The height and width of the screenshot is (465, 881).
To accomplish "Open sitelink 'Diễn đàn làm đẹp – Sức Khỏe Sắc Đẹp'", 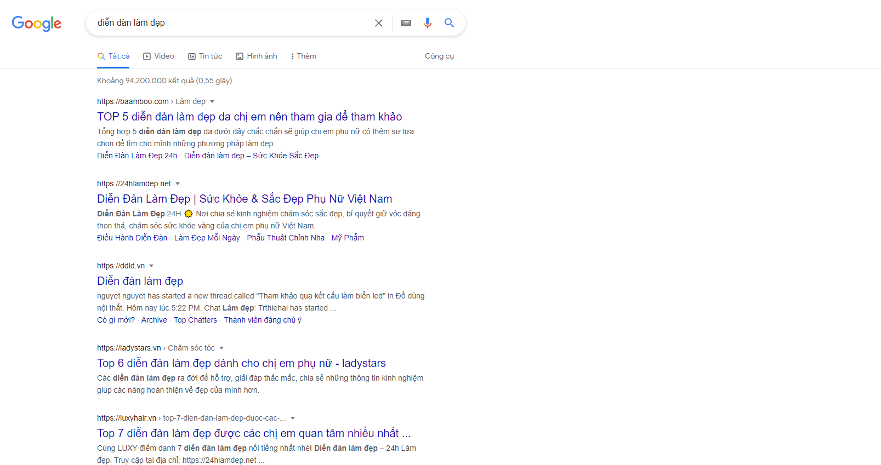I will pos(251,156).
